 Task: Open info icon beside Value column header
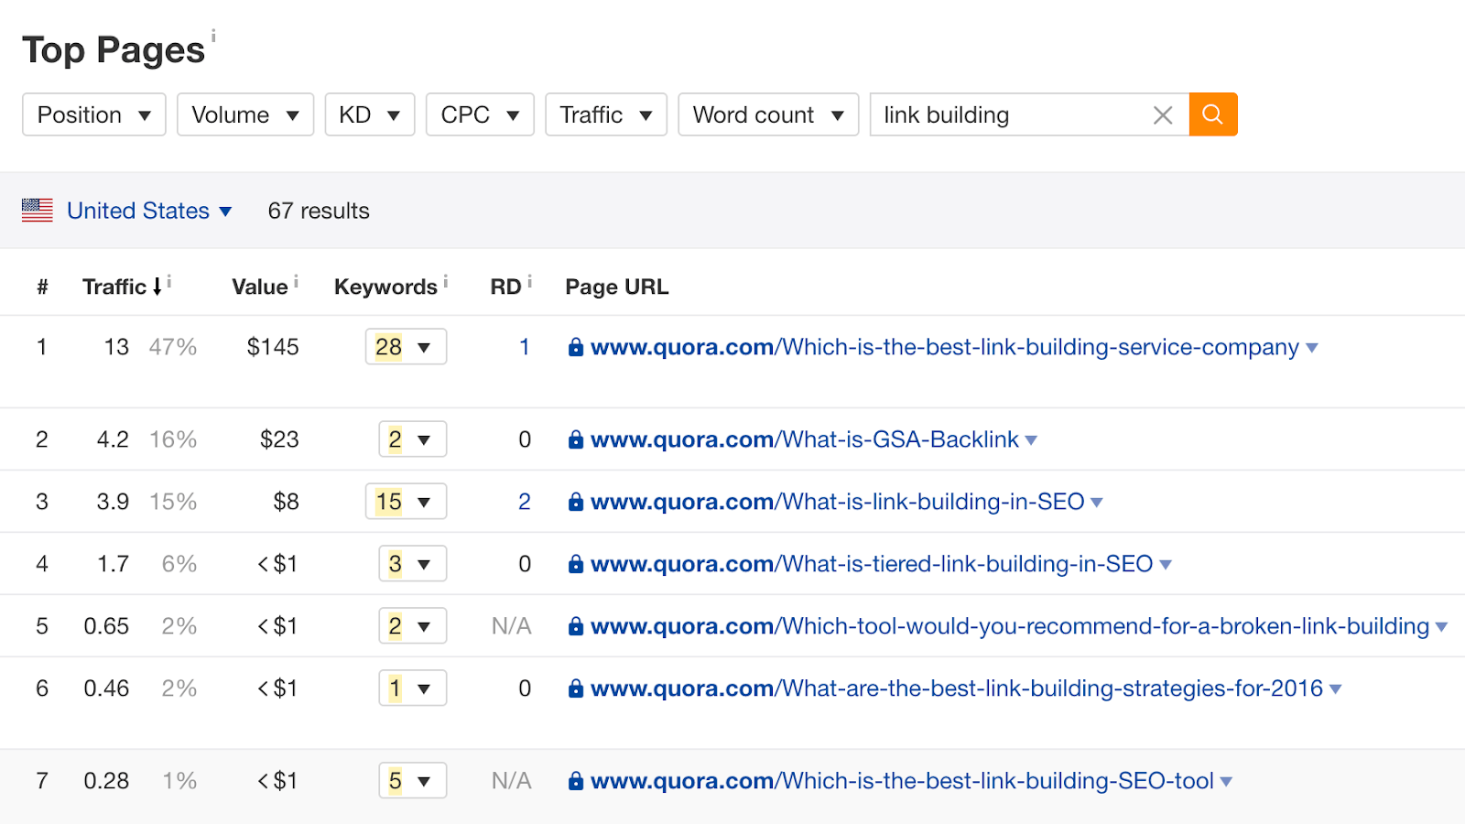pos(296,282)
